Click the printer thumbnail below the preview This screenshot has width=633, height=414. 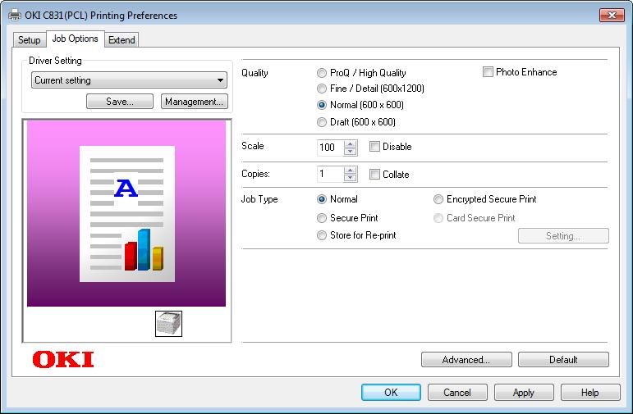point(169,323)
